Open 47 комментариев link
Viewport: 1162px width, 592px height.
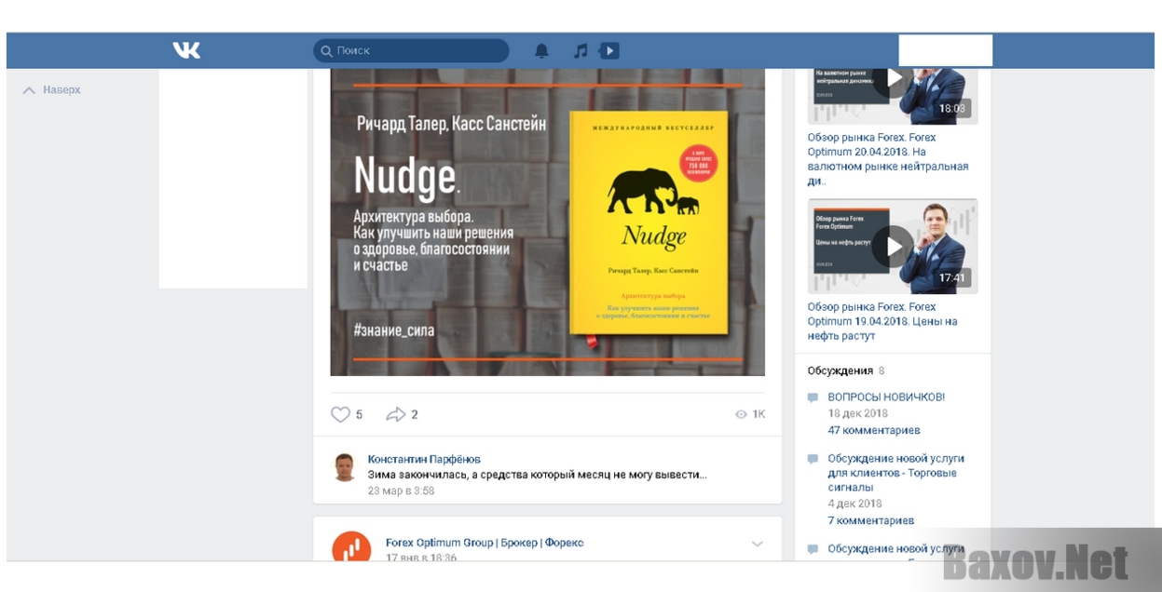pyautogui.click(x=874, y=430)
